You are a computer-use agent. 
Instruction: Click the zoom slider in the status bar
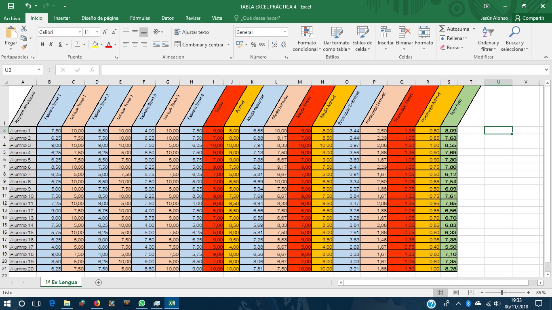(501, 293)
